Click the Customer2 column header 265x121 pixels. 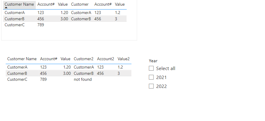[83, 59]
